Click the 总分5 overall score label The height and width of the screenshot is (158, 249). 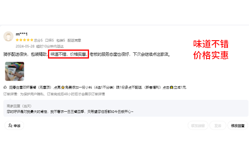pyautogui.click(x=38, y=40)
